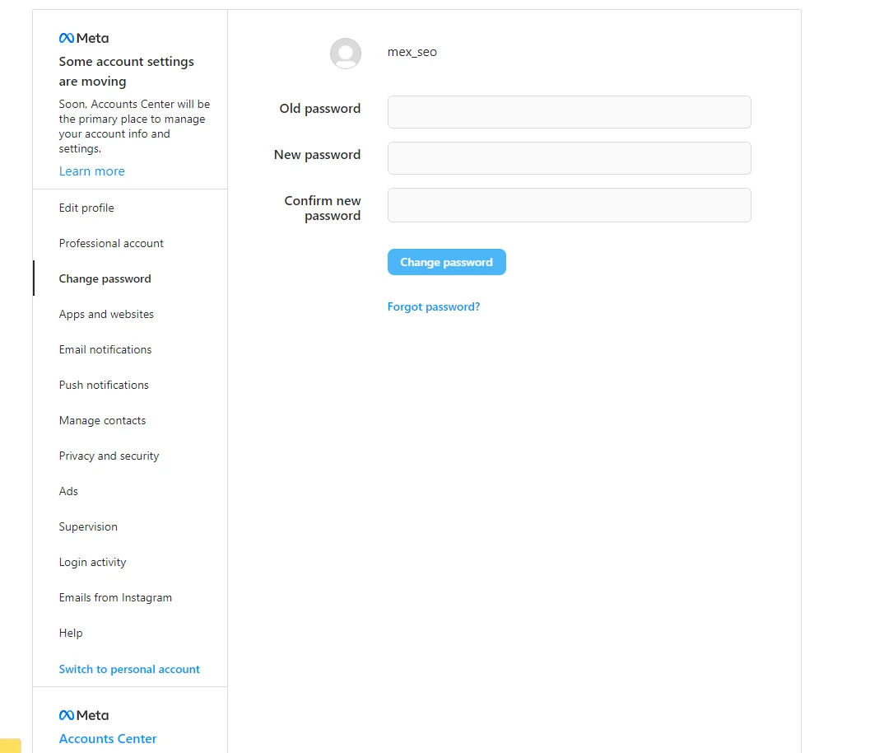The height and width of the screenshot is (753, 870).
Task: Open the Accounts Center link
Action: (108, 739)
